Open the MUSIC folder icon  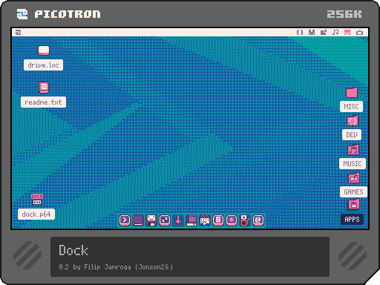(x=353, y=150)
